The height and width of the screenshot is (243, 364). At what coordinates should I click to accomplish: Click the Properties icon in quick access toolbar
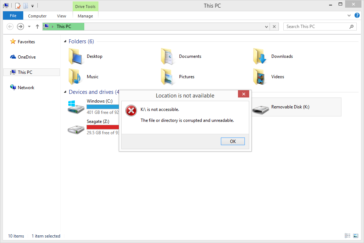click(18, 5)
